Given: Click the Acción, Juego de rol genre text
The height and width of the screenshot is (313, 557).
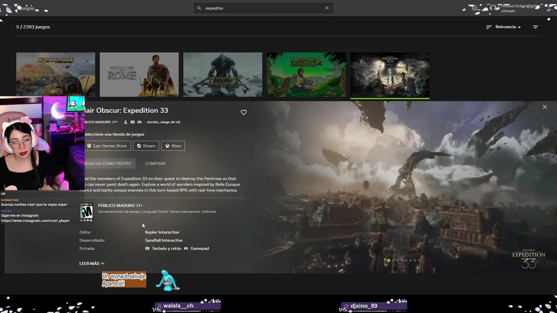Looking at the screenshot, I should coord(163,122).
